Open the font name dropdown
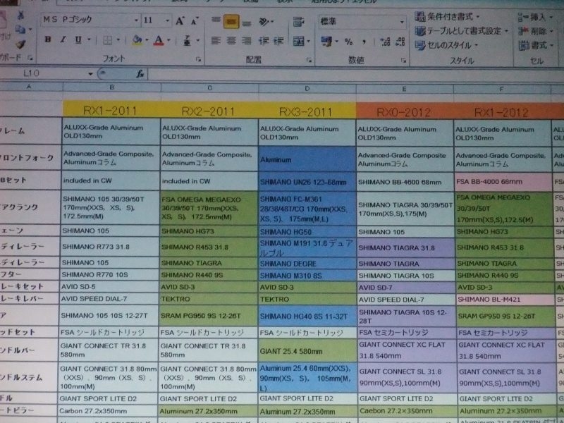The width and height of the screenshot is (564, 423). (136, 20)
